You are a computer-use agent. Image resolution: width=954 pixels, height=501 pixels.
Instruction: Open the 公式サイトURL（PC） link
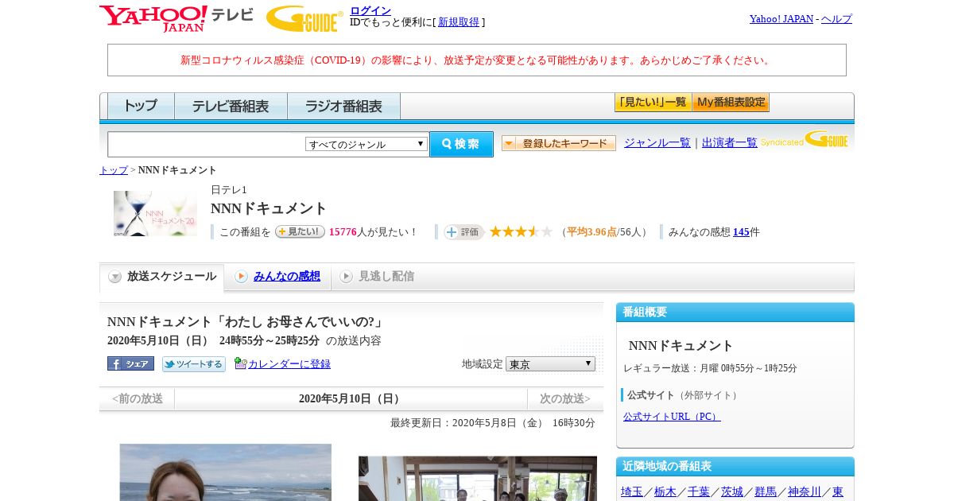point(672,416)
